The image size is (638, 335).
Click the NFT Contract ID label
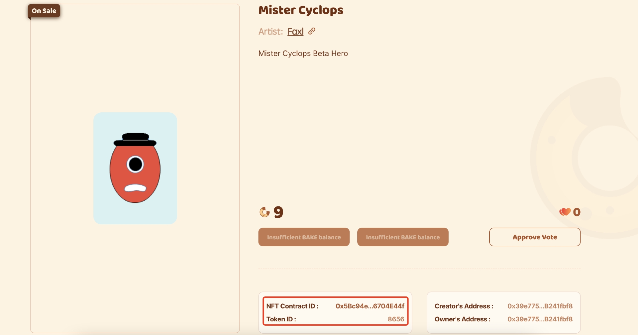(292, 306)
